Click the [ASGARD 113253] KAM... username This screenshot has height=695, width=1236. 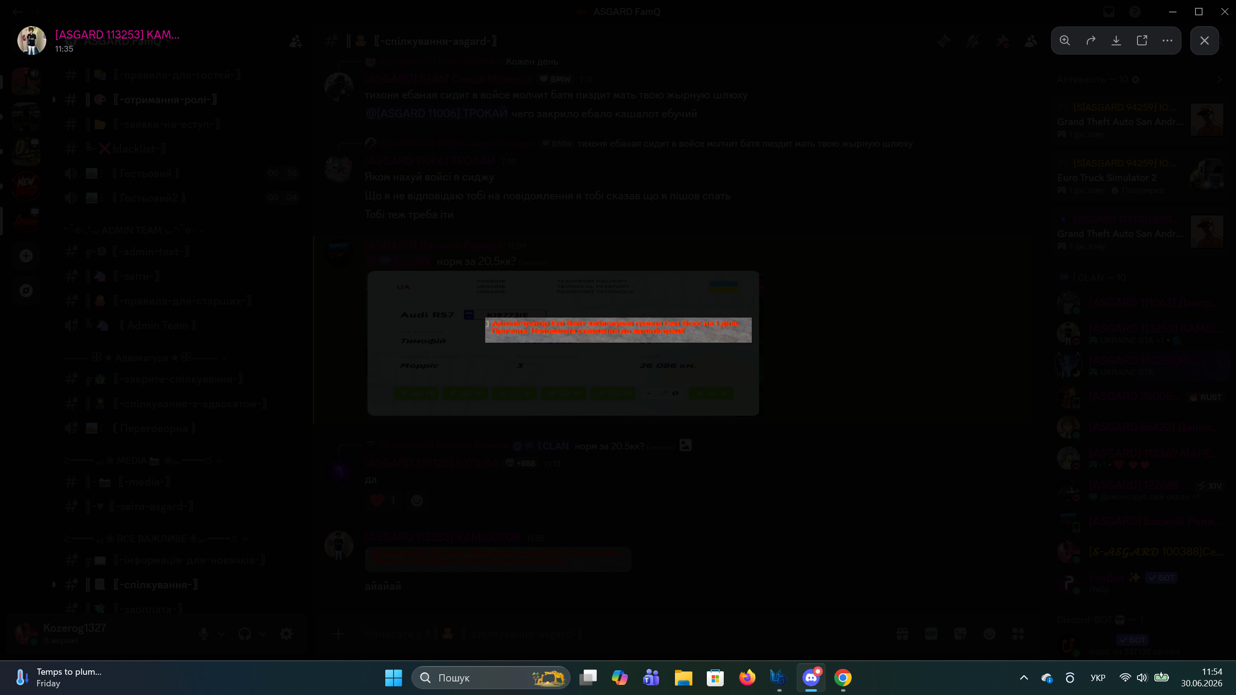(x=117, y=35)
